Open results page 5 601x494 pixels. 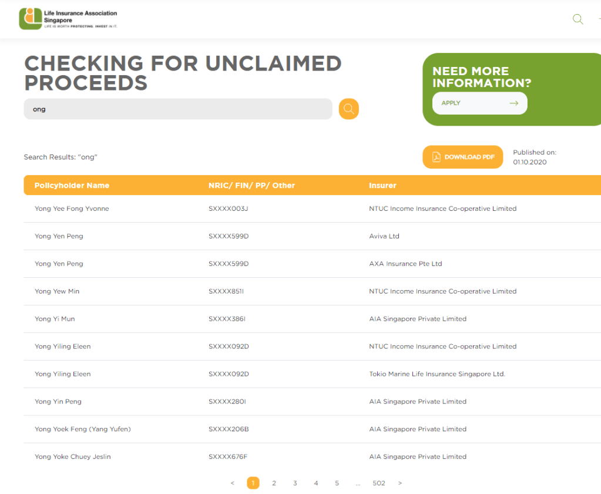[x=337, y=483]
